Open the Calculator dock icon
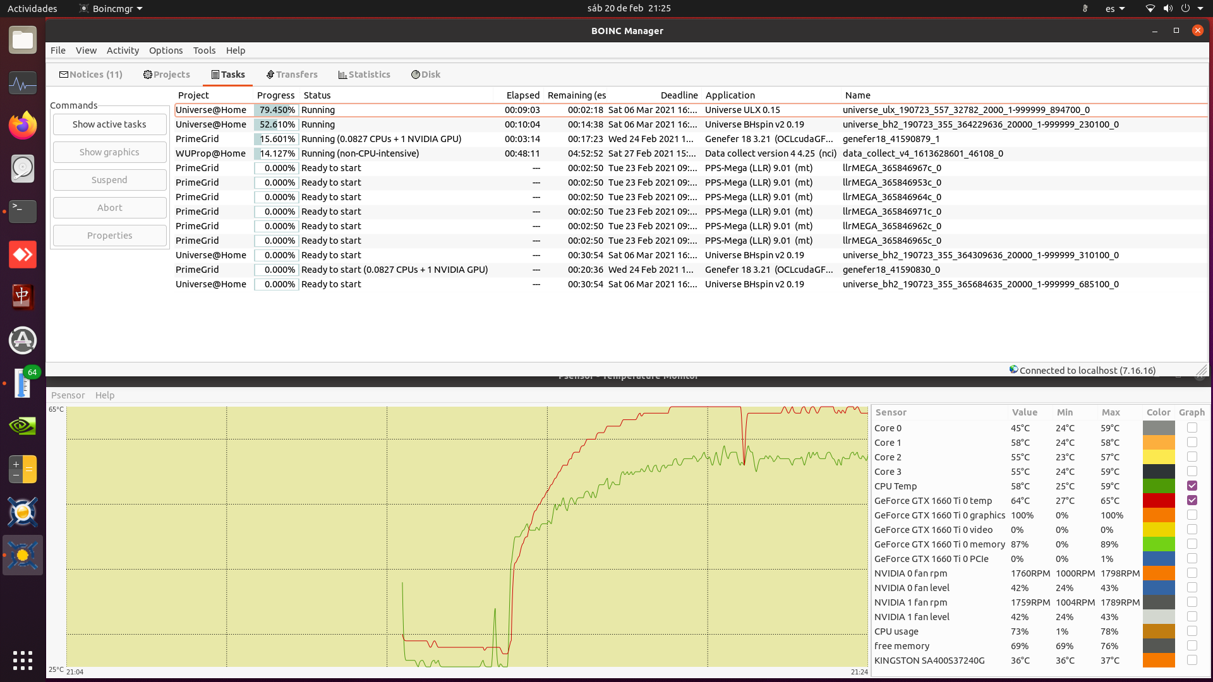This screenshot has height=682, width=1213. (23, 469)
